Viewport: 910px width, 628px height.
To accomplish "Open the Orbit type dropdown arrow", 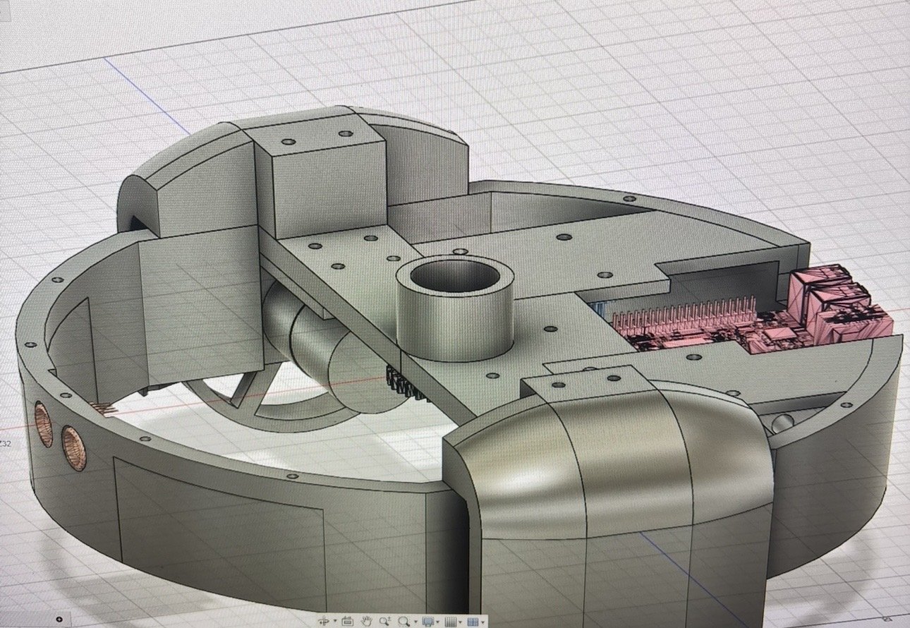I will coord(335,621).
